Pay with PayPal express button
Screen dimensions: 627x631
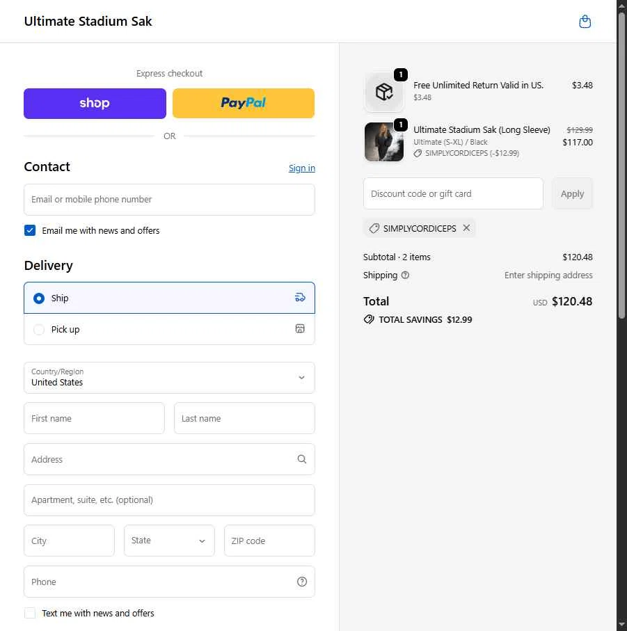244,104
